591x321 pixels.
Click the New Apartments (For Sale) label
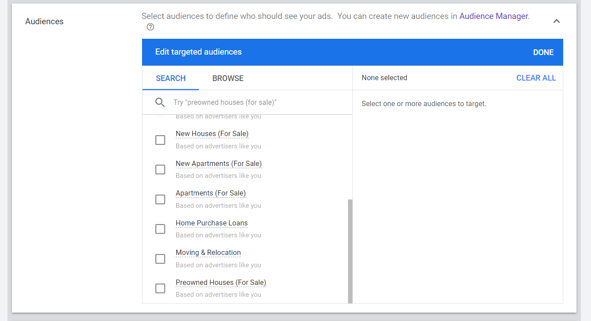[218, 164]
